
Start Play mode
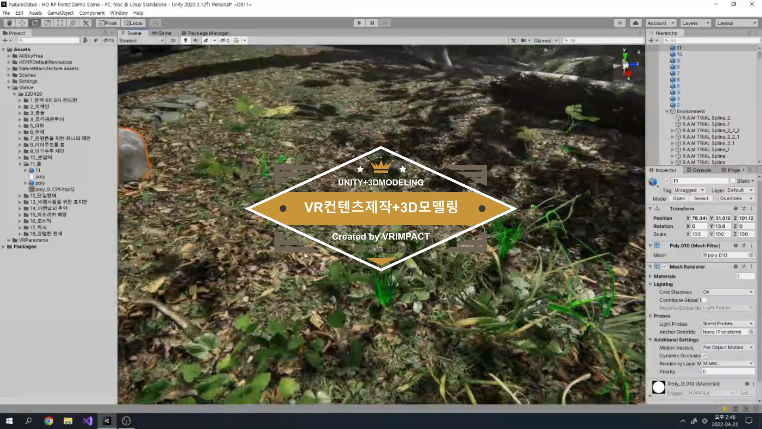click(x=359, y=23)
